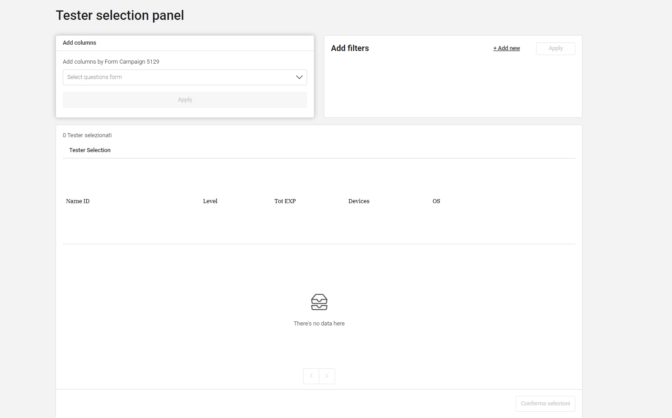The image size is (672, 418).
Task: Click the Conferma selezioni button
Action: [x=546, y=404]
